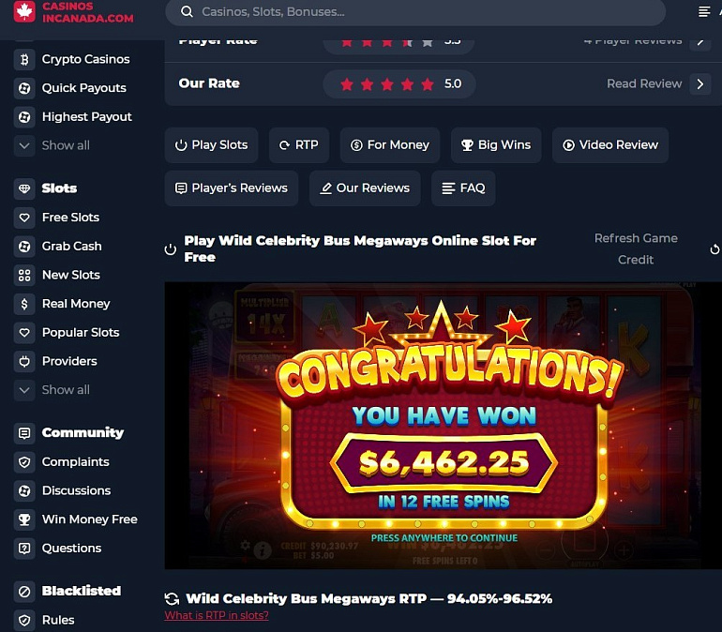This screenshot has height=632, width=722.
Task: Open the What is RTP in slots link
Action: point(217,615)
